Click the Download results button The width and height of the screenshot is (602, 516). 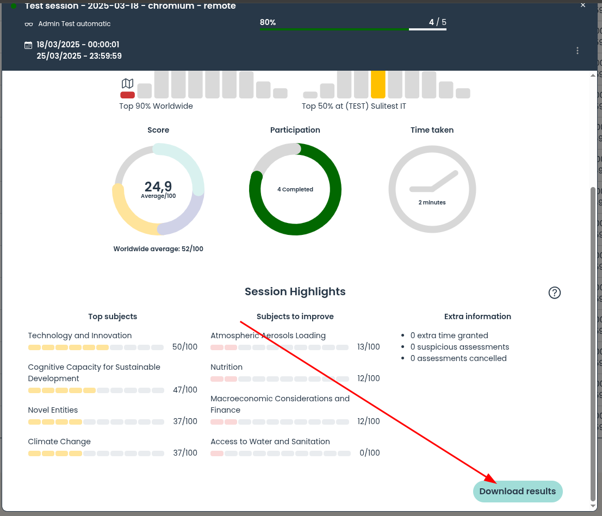point(517,491)
